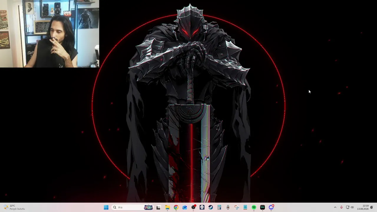Screen dimensions: 377x212
Task: Open Discord from the taskbar
Action: tap(271, 207)
